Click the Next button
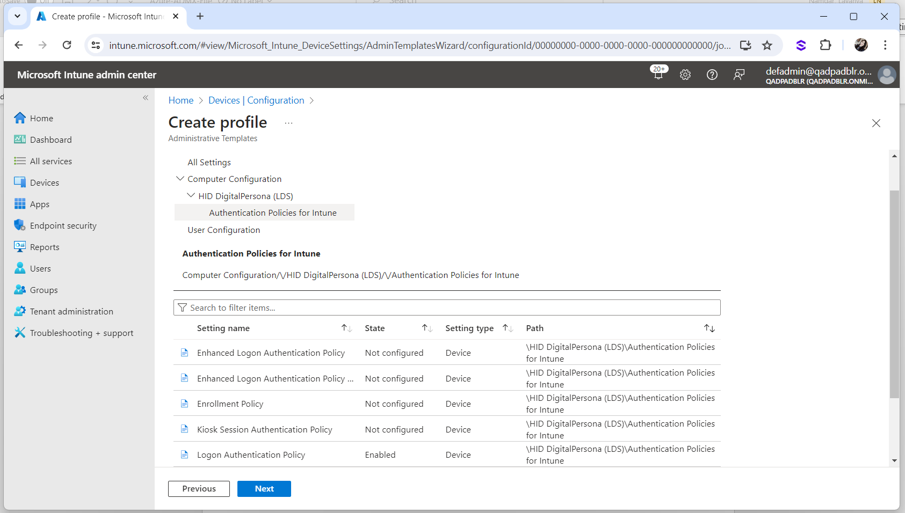 click(x=264, y=489)
